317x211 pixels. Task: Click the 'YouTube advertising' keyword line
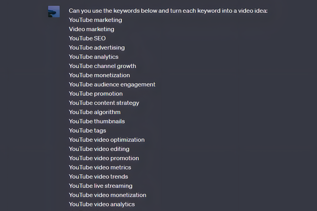97,47
